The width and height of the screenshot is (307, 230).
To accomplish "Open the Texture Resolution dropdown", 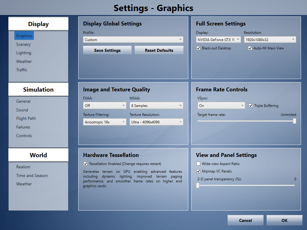I will point(156,122).
